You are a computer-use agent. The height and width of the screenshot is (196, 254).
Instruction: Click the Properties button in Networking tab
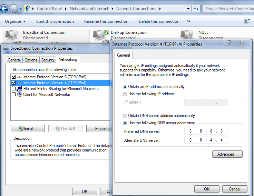coord(98,129)
